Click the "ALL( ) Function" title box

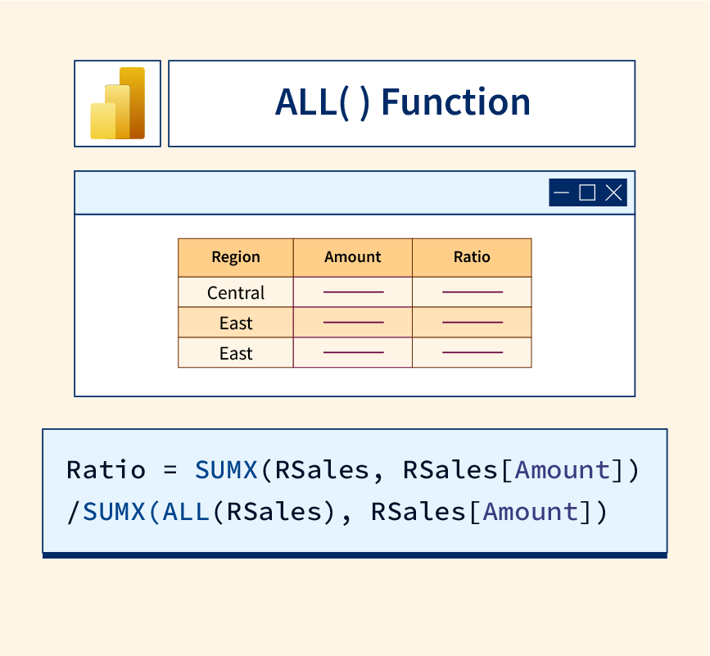(x=401, y=103)
